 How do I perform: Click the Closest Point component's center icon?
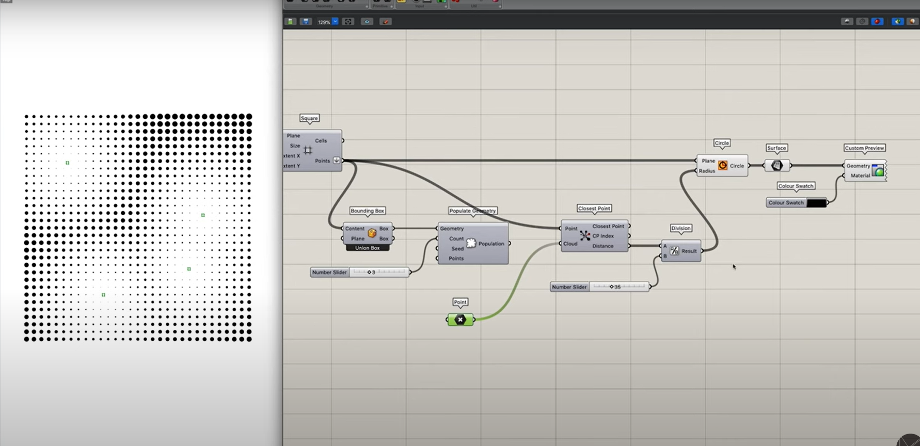click(585, 236)
